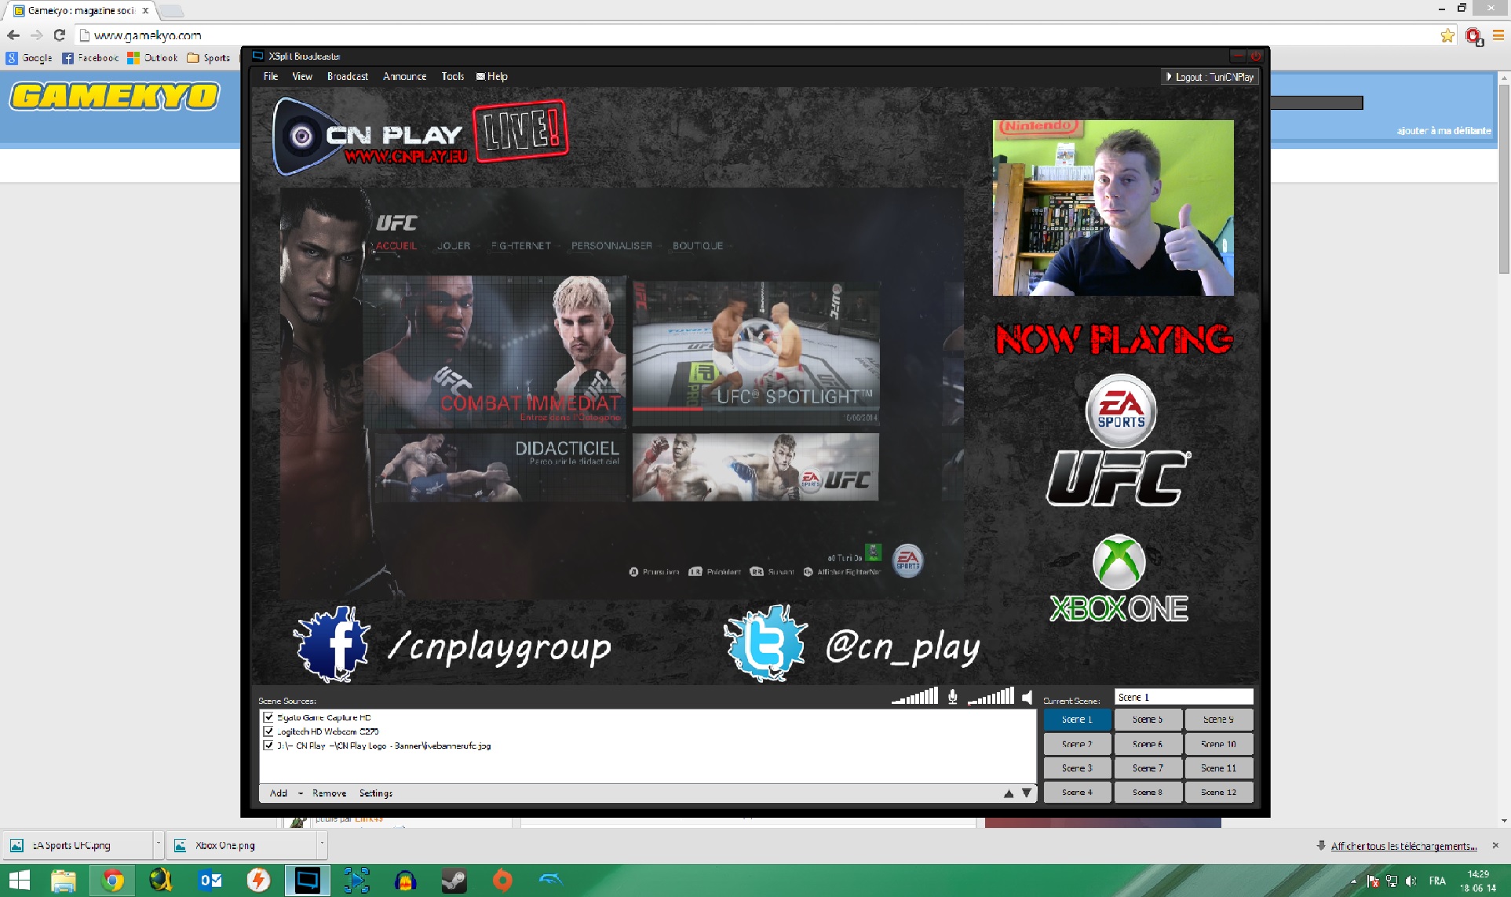This screenshot has height=897, width=1511.
Task: Switch to Scene 7
Action: click(1148, 768)
